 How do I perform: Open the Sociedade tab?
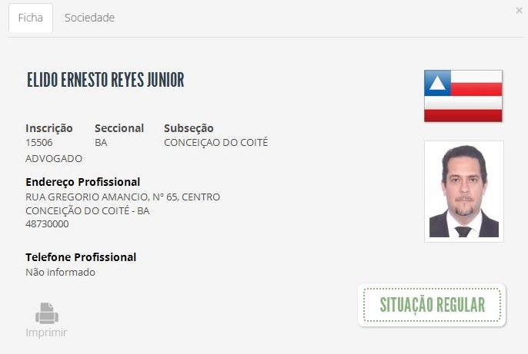[x=89, y=18]
